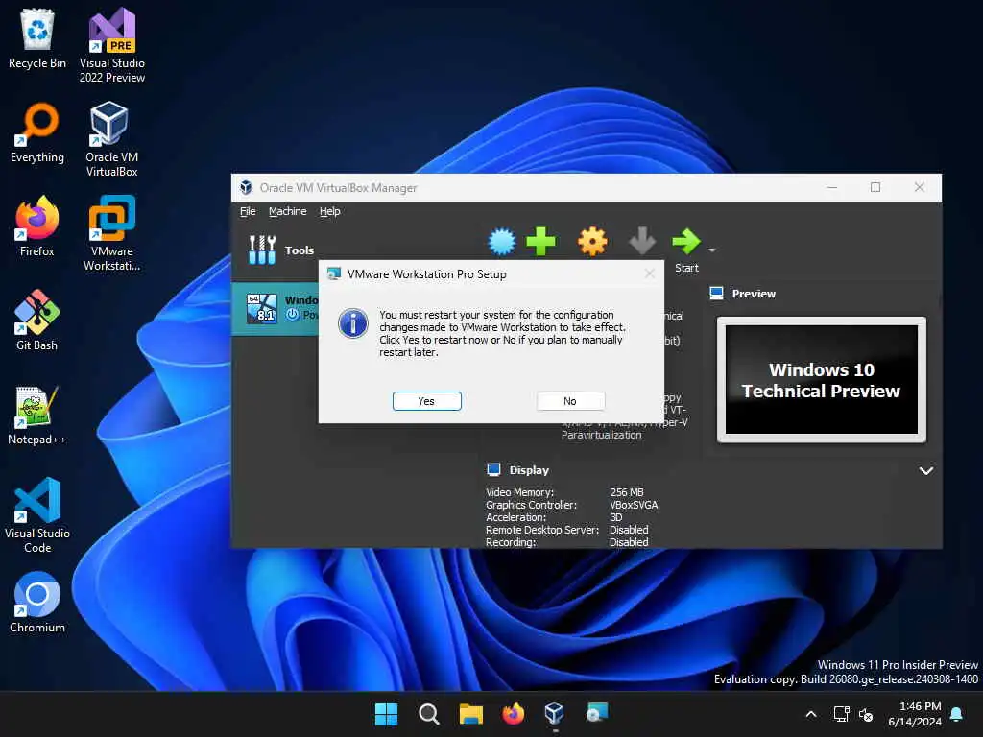The height and width of the screenshot is (737, 983).
Task: Select the Chromium desktop shortcut
Action: click(x=37, y=602)
